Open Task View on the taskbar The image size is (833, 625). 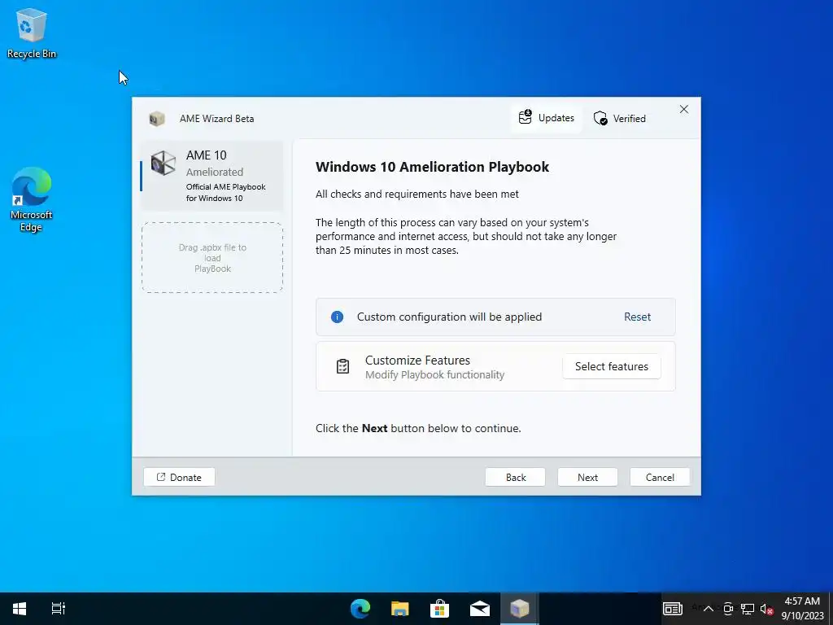pos(58,609)
